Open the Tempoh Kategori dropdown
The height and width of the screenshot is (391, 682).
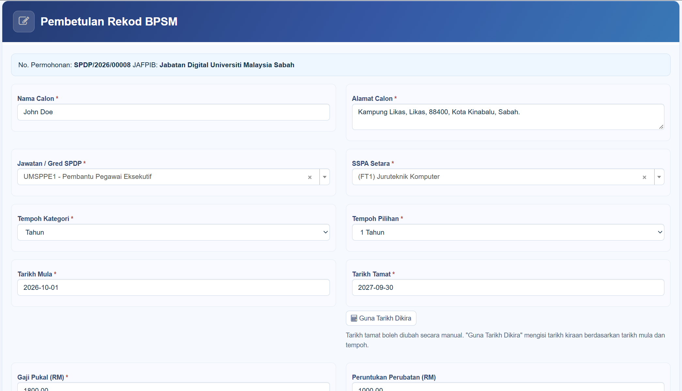pyautogui.click(x=174, y=232)
